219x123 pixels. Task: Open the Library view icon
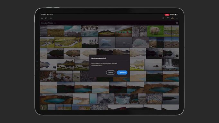[46, 18]
